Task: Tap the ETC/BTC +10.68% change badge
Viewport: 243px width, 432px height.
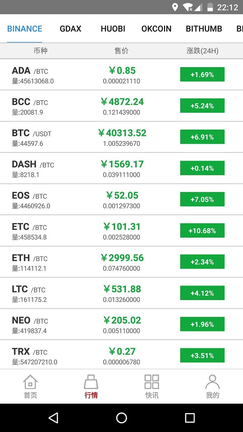Action: pyautogui.click(x=202, y=231)
